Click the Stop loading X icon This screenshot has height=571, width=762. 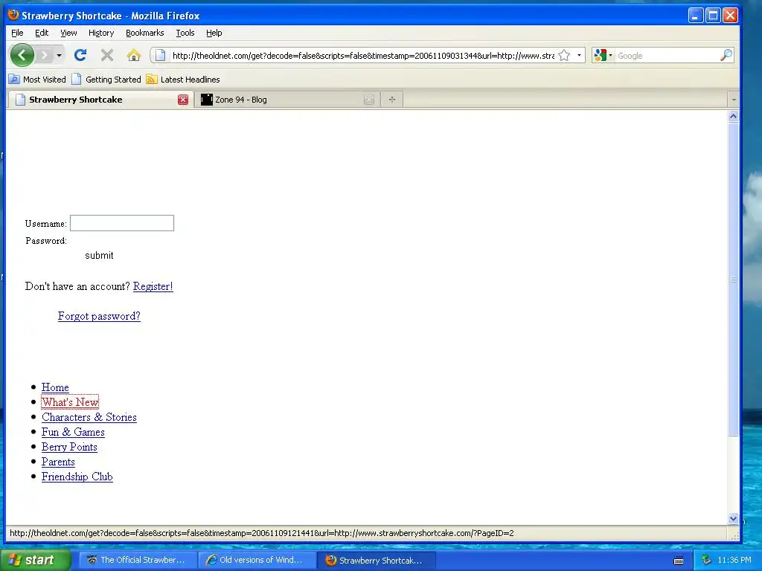point(107,55)
